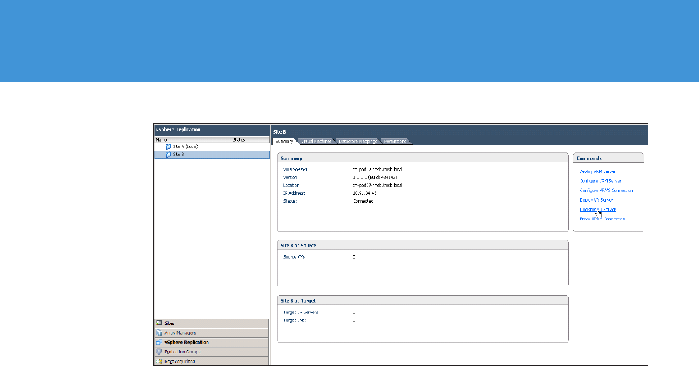Open the Array Managers section
This screenshot has width=699, height=366.
212,333
